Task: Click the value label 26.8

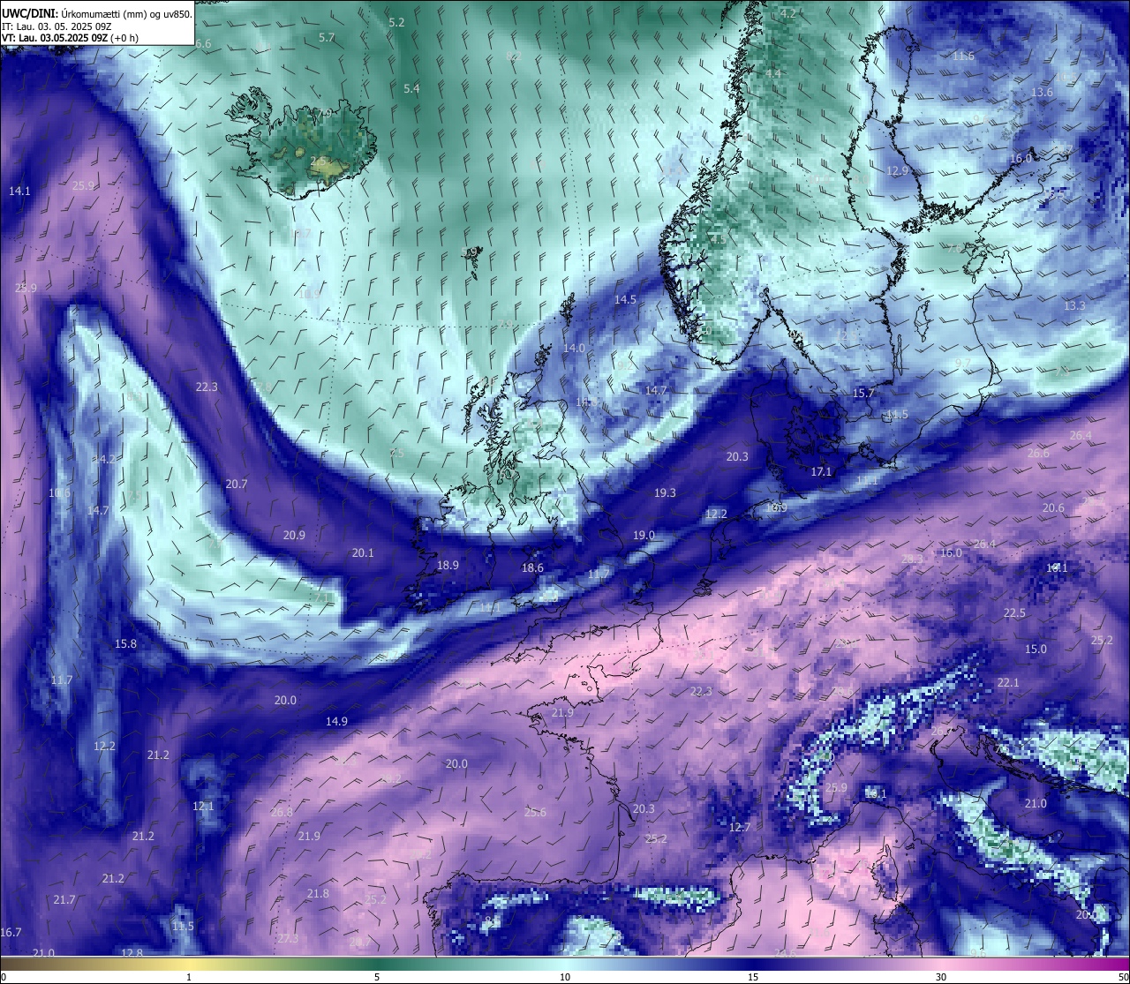Action: coord(282,813)
